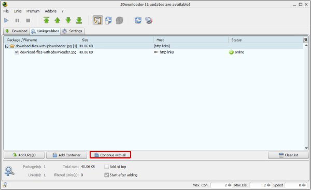Viewport: 311px width, 190px height.
Task: Click the bottom-left status bar icon
Action: pyautogui.click(x=5, y=185)
